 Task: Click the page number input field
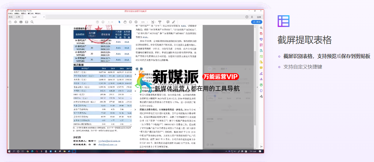[x=109, y=22]
